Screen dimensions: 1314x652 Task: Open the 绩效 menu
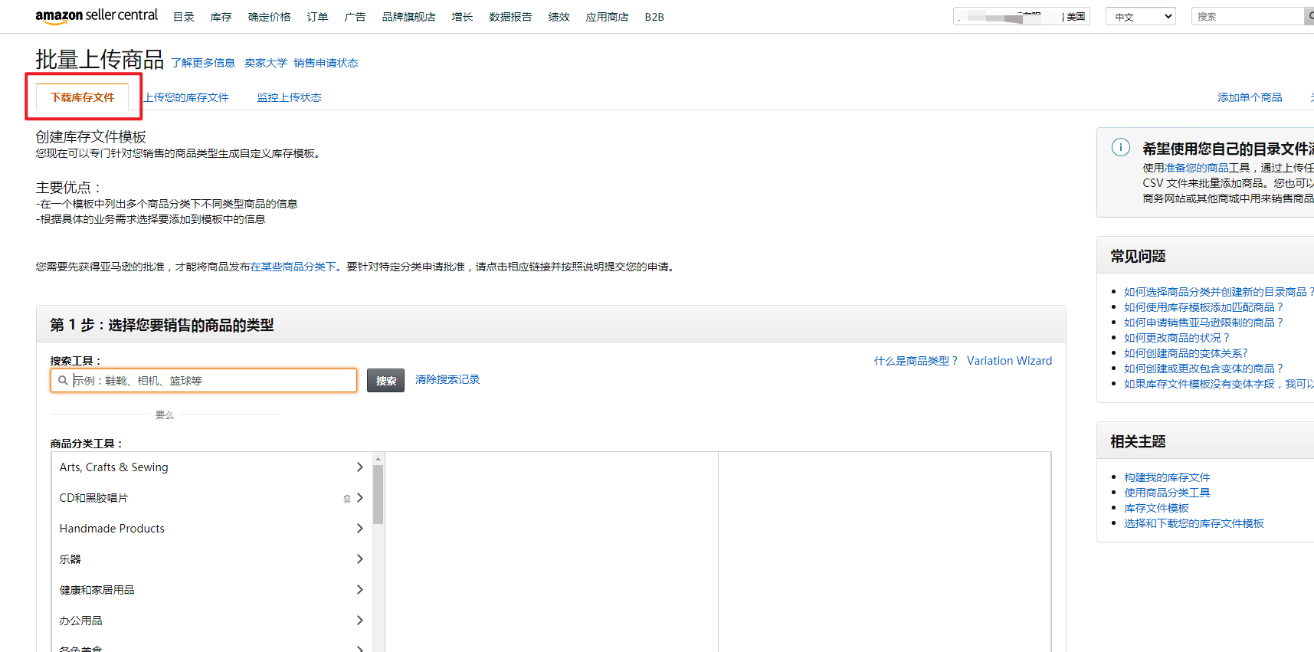(559, 17)
